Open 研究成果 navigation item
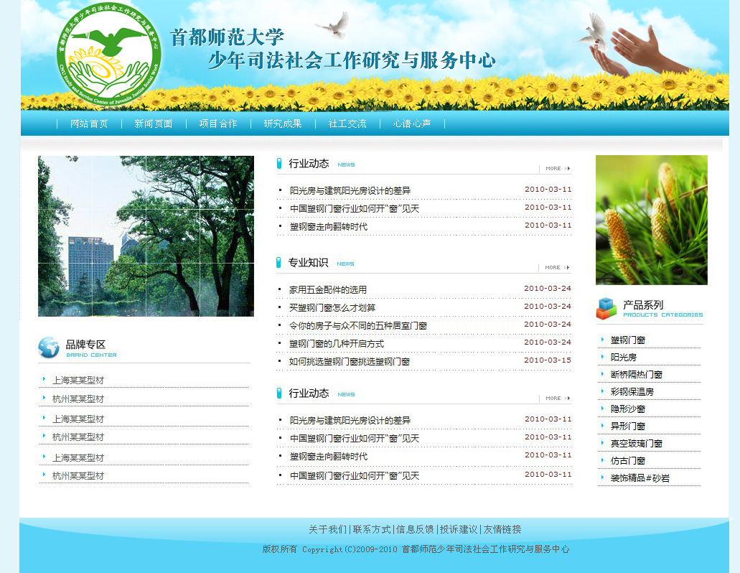This screenshot has width=740, height=573. coord(283,124)
